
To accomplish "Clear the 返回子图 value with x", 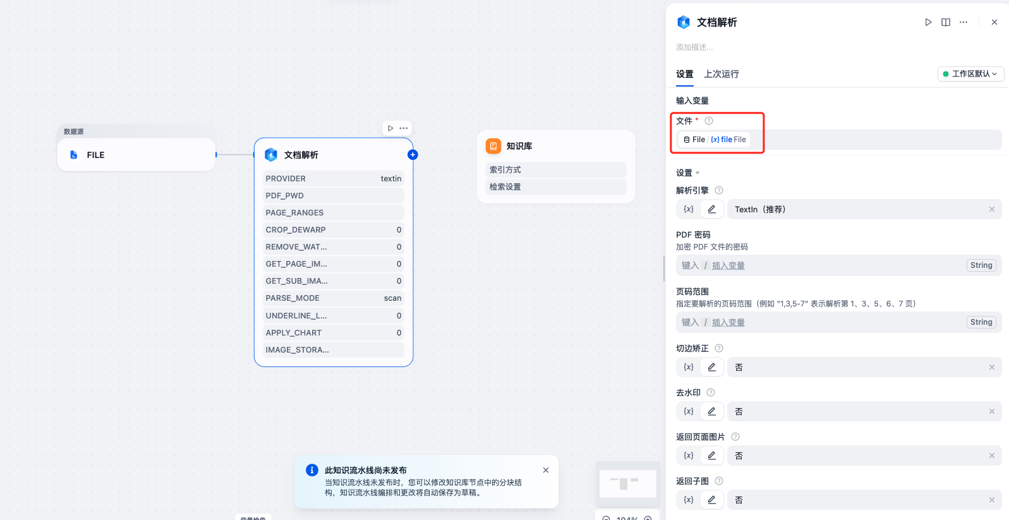I will point(992,500).
